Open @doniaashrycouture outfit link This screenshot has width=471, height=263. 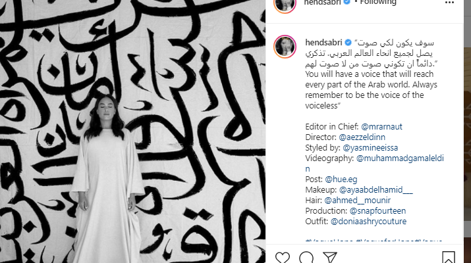click(369, 222)
